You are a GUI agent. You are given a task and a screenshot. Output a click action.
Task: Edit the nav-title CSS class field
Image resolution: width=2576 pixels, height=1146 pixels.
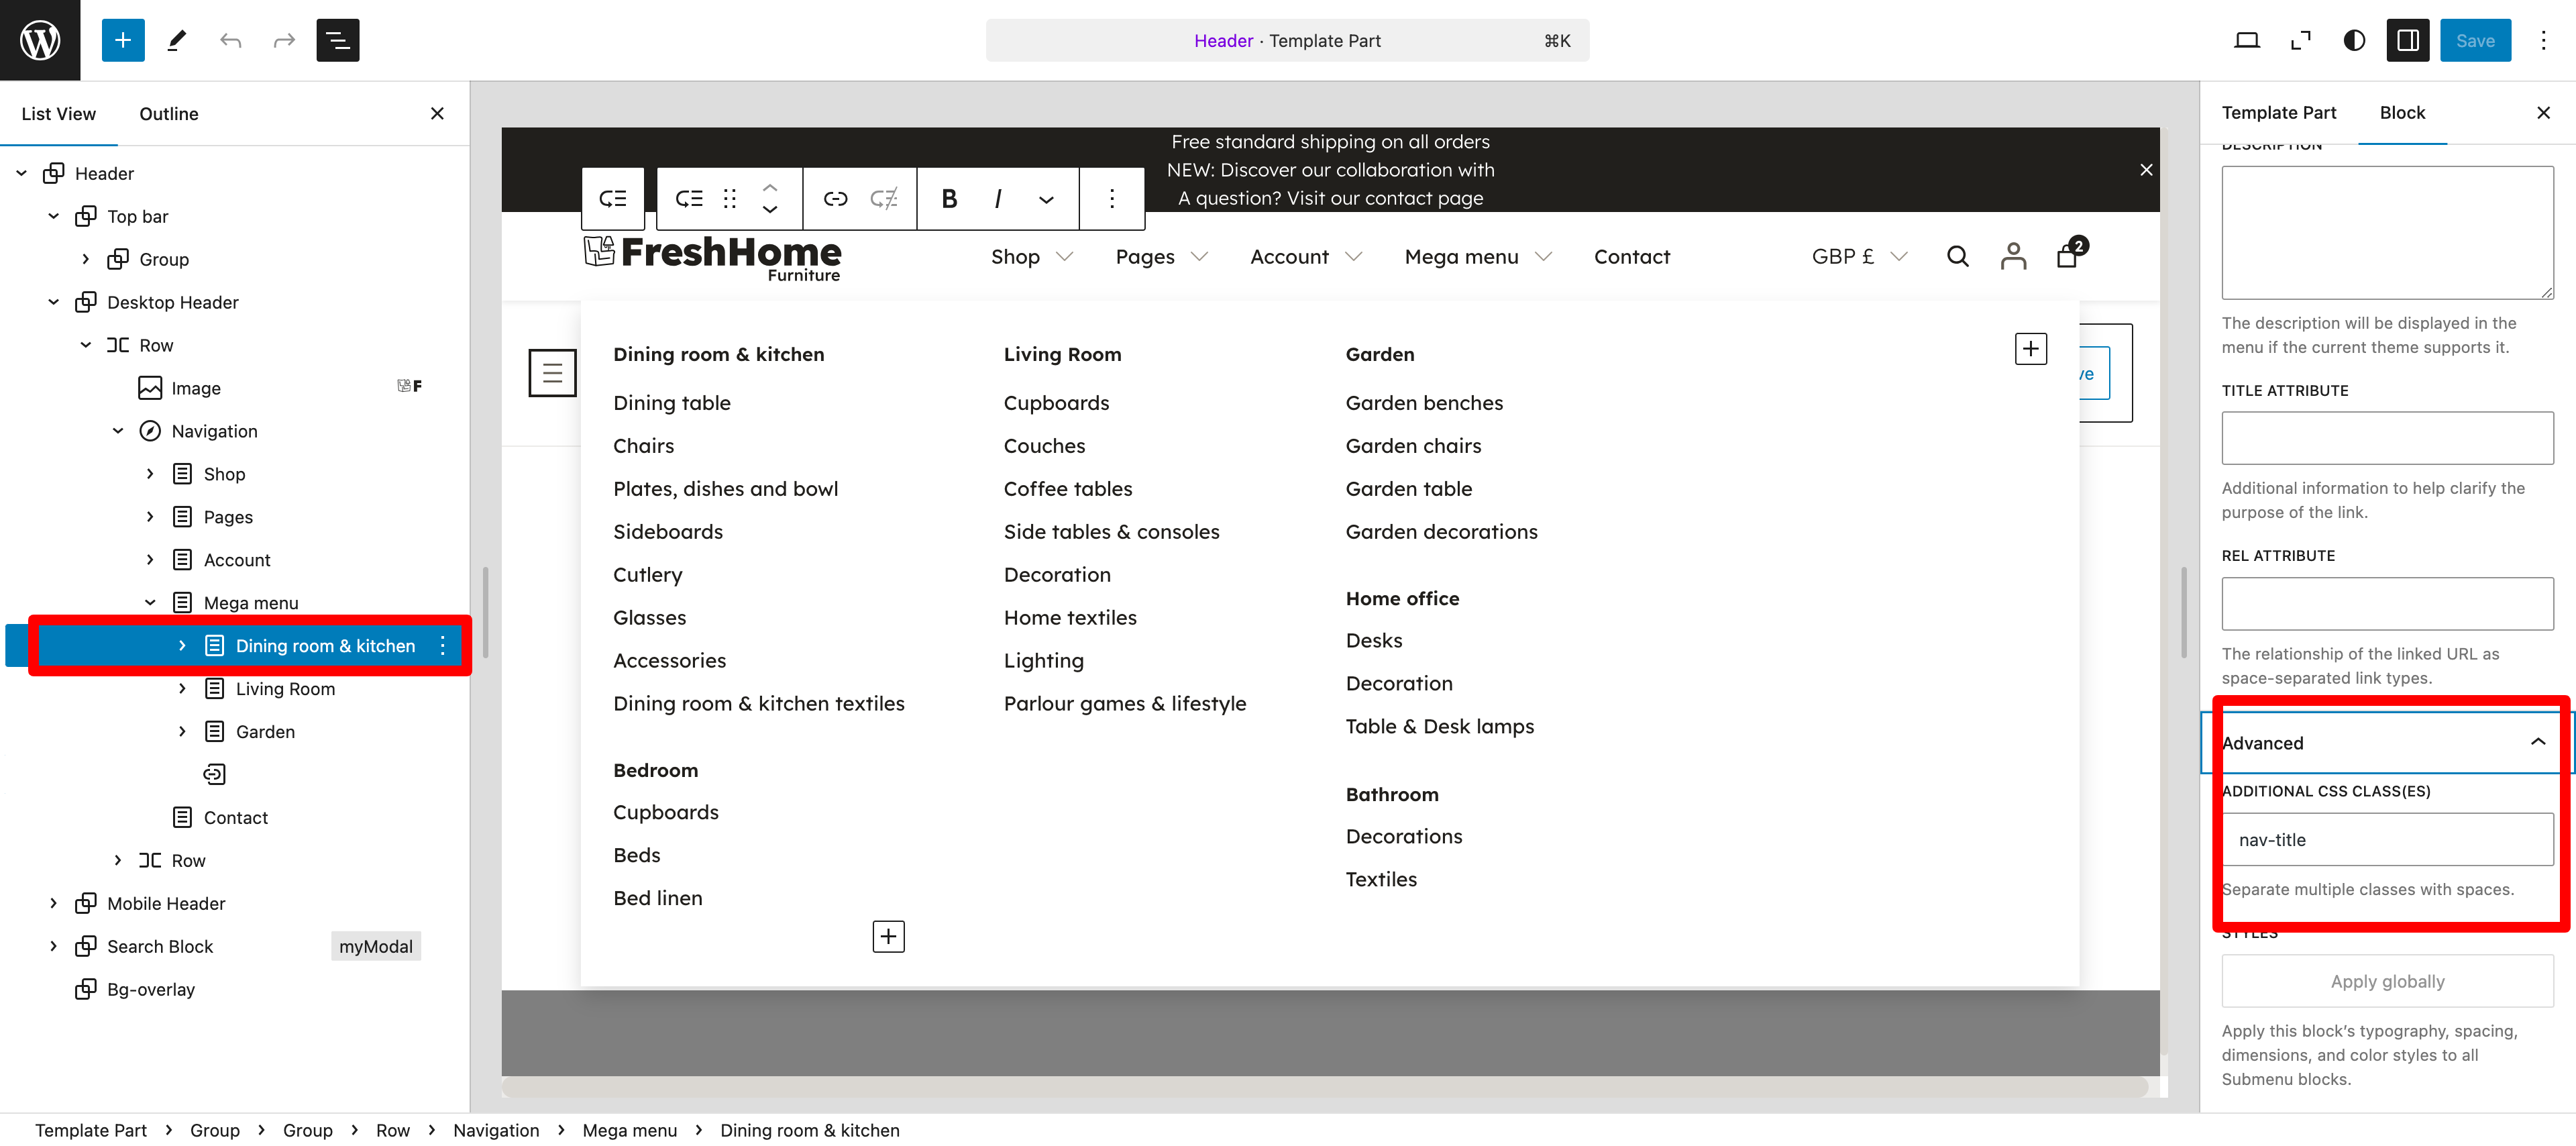tap(2387, 839)
